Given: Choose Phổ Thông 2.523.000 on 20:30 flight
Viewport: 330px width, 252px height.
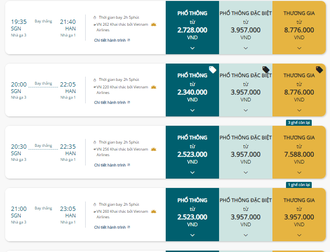Looking at the screenshot, I should click(192, 152).
